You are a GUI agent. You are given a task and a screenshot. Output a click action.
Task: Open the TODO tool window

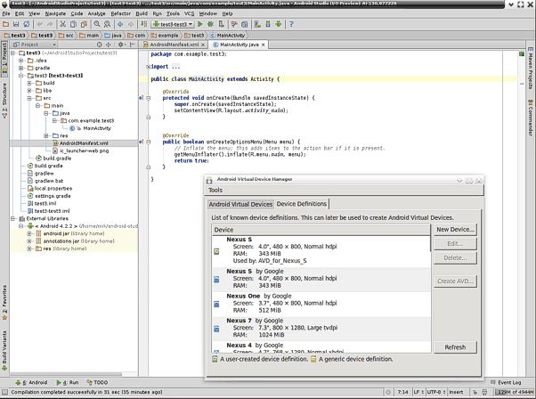coord(97,382)
